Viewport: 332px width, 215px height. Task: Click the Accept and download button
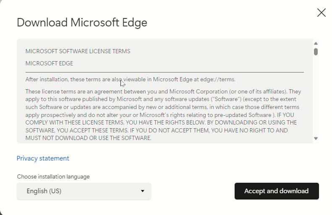tap(277, 191)
